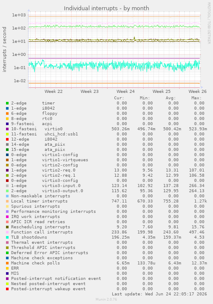Screen dimensions: 213x304
Task: Click the Local timer max value 1.27k
Action: 201,201
